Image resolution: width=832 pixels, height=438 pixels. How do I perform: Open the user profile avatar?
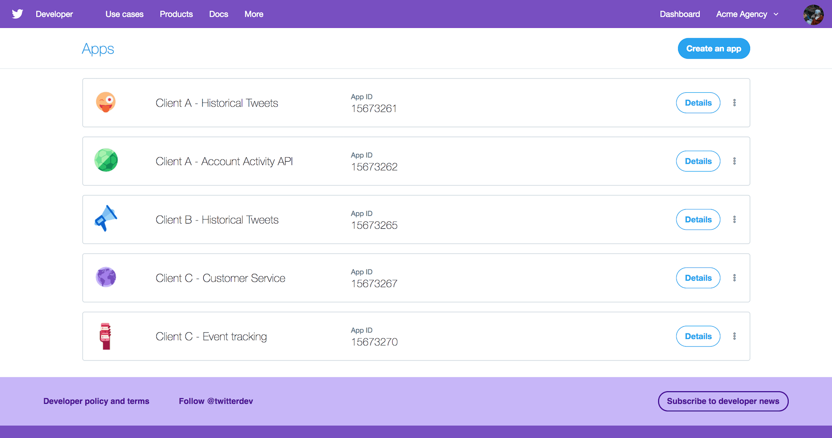click(813, 14)
